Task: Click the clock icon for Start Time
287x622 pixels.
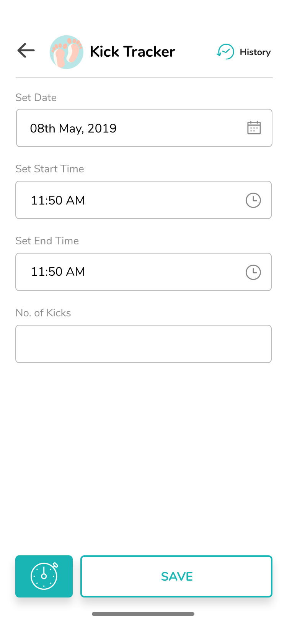Action: click(253, 200)
